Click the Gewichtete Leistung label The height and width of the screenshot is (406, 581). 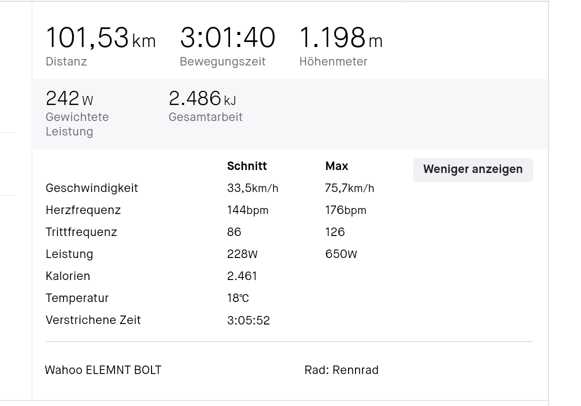pos(77,124)
